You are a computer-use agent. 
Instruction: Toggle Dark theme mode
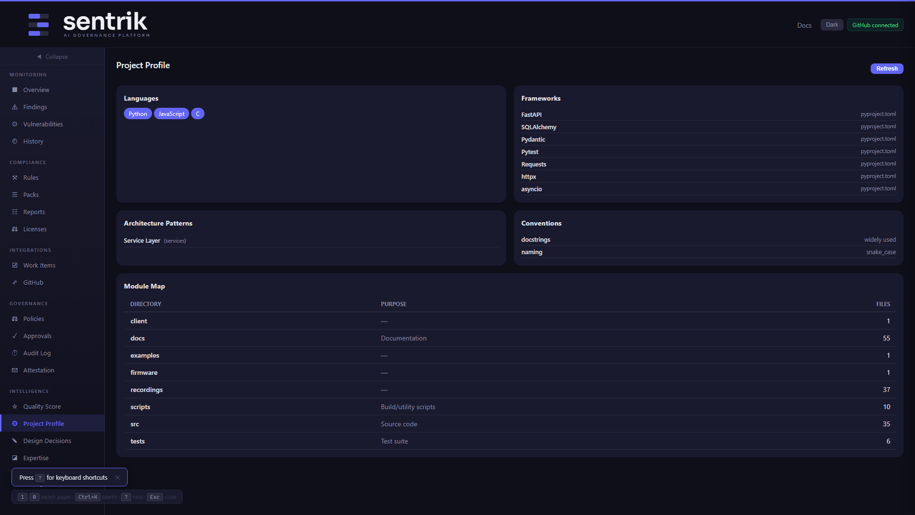pyautogui.click(x=831, y=24)
